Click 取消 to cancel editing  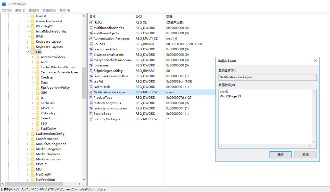pyautogui.click(x=305, y=155)
